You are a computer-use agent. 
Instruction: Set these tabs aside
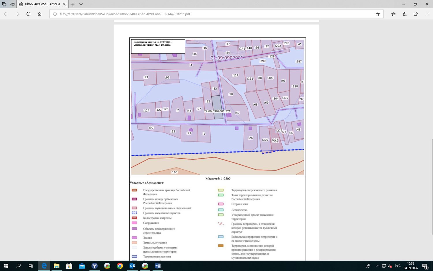[x=12, y=4]
